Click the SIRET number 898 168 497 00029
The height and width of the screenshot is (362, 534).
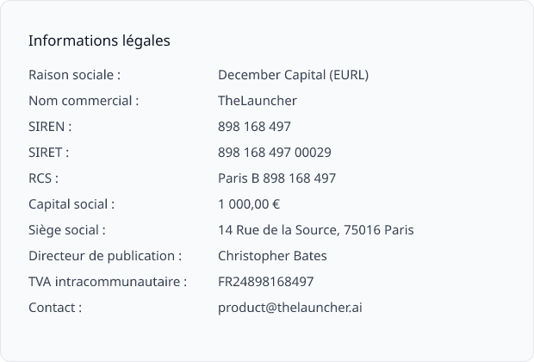(x=275, y=153)
